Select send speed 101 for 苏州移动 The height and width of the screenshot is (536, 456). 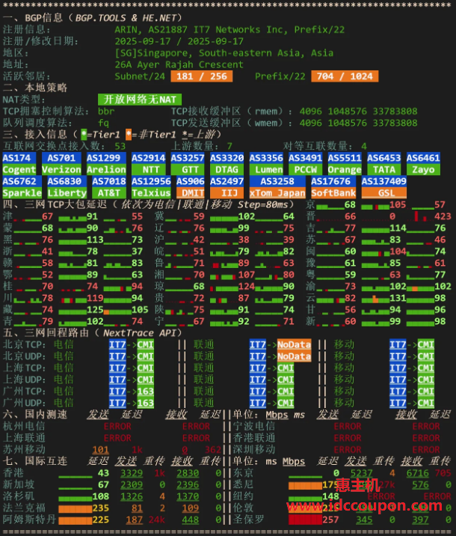point(100,450)
